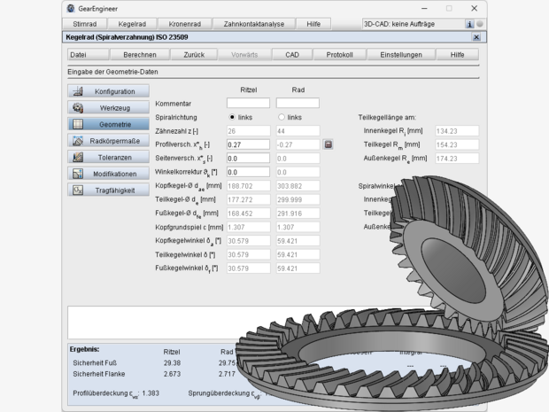Open Einstellungen
Screen dimensions: 549x412
coord(401,55)
